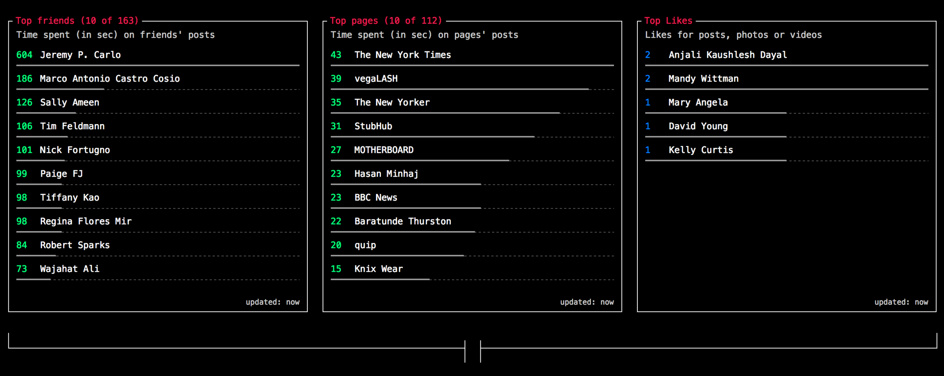
Task: Click the Top Likes panel title
Action: (668, 21)
